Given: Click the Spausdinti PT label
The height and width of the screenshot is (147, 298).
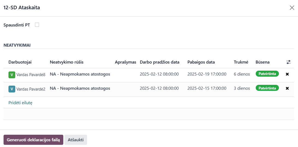Looking at the screenshot, I should (17, 25).
